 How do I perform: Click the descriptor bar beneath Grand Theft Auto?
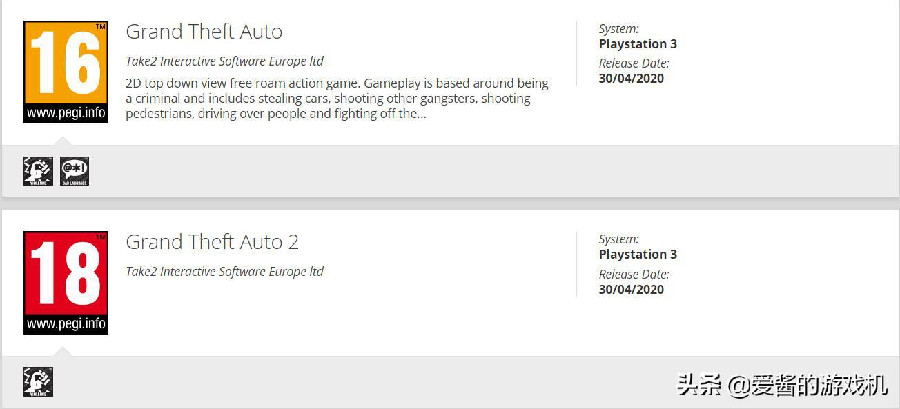[450, 171]
